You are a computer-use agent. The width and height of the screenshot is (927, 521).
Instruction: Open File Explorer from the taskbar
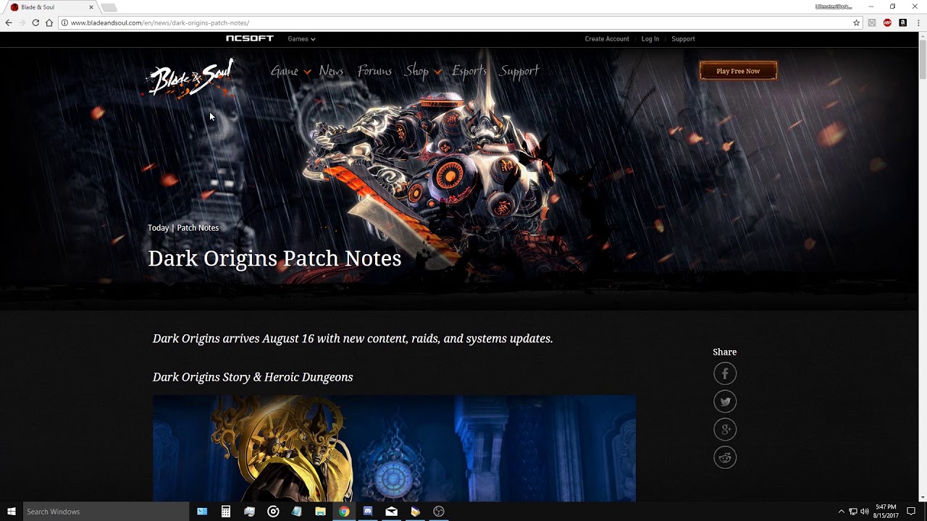(x=320, y=512)
